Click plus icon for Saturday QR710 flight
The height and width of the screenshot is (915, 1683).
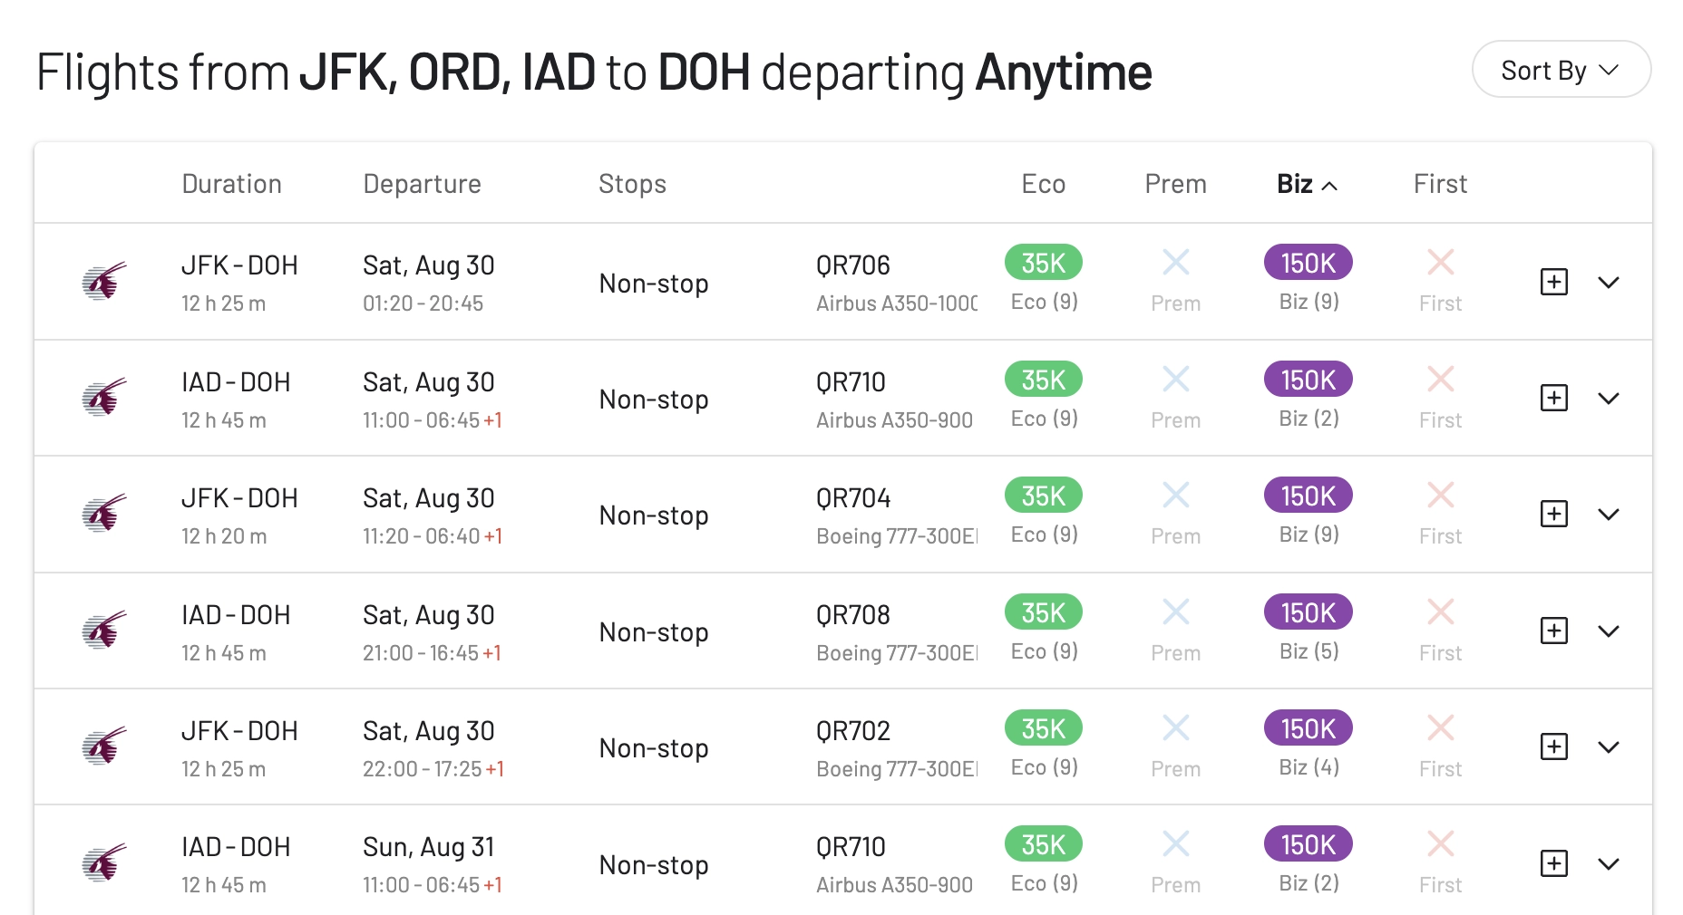1554,398
